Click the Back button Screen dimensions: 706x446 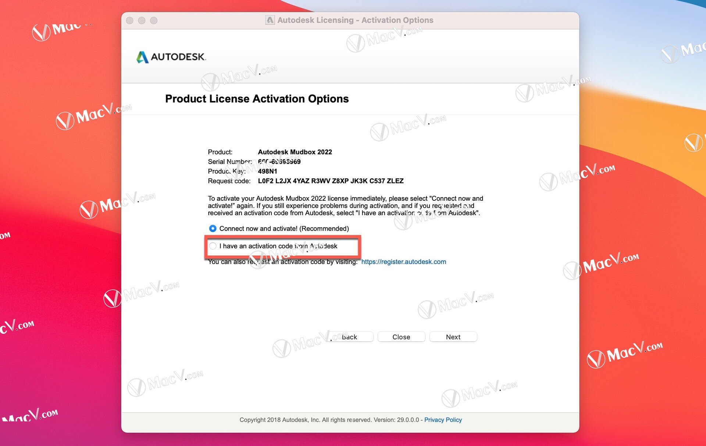(x=349, y=337)
